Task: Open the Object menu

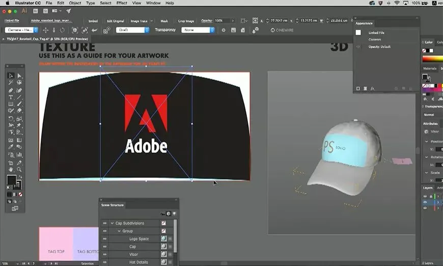Action: click(75, 3)
